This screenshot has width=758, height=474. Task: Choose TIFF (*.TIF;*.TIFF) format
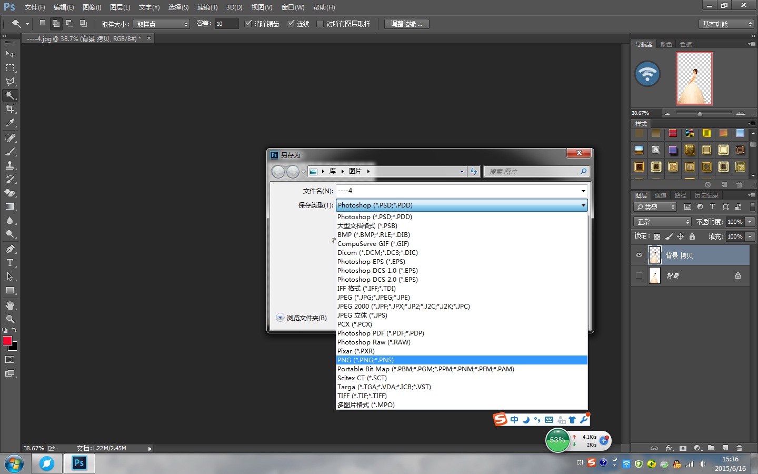click(x=462, y=396)
